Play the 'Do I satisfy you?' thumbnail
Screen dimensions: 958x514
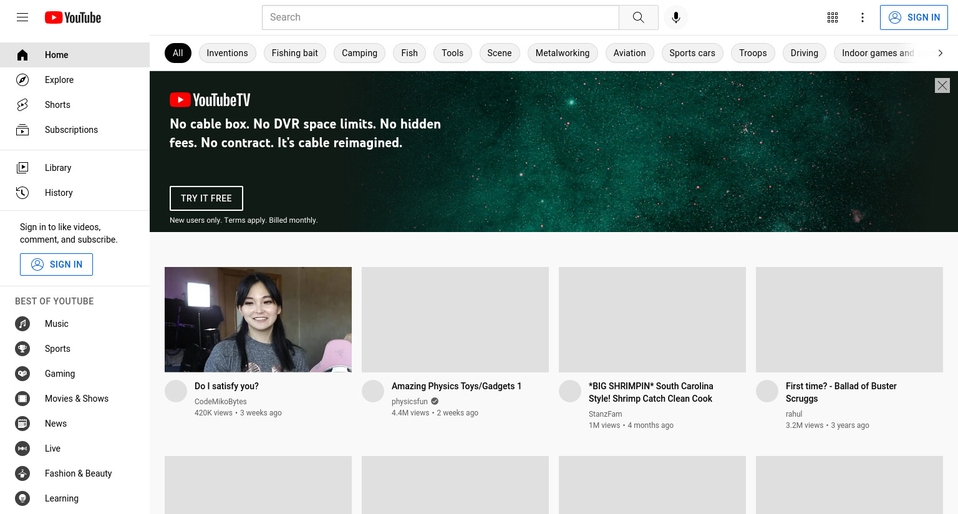point(258,319)
